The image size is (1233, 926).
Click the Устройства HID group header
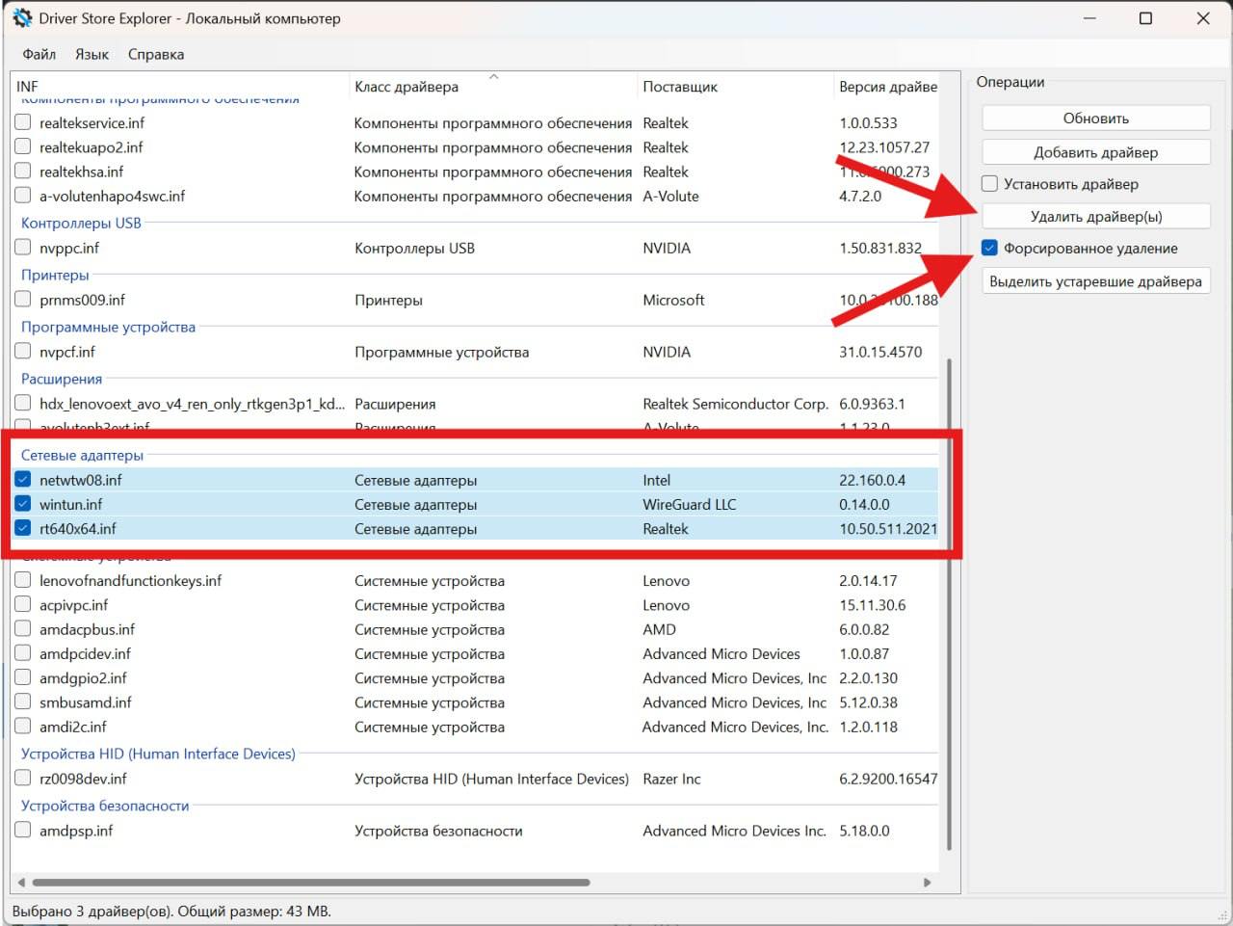click(158, 754)
